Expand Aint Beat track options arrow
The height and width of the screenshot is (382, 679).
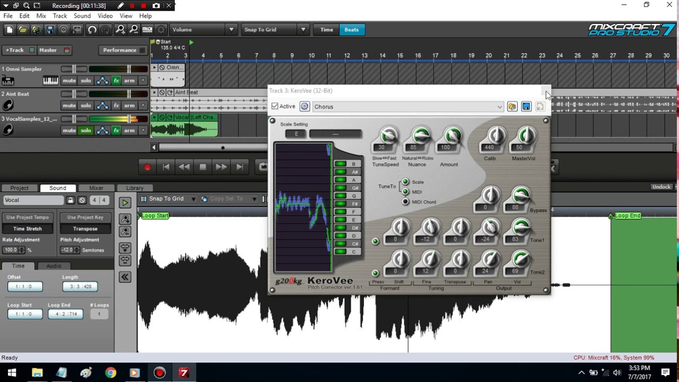click(x=143, y=106)
